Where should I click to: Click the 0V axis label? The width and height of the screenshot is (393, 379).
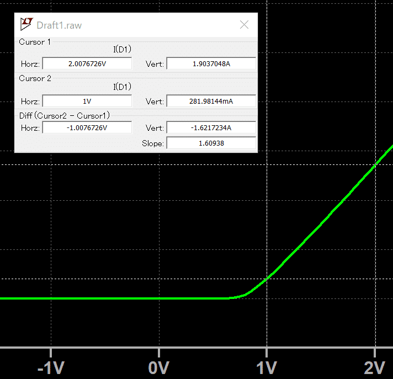point(158,368)
